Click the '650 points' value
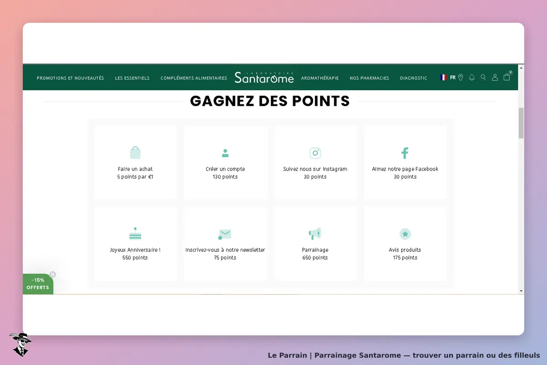Screen dimensions: 547x365 (315, 257)
